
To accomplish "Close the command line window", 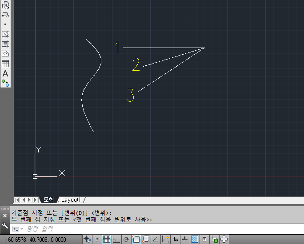I will pyautogui.click(x=5, y=216).
